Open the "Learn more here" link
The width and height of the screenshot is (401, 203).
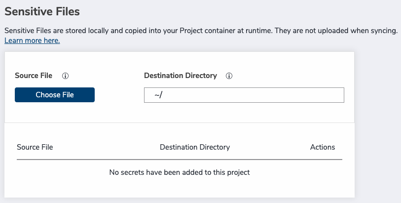(32, 41)
